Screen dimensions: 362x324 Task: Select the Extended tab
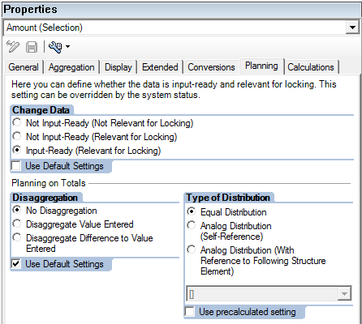coord(160,67)
